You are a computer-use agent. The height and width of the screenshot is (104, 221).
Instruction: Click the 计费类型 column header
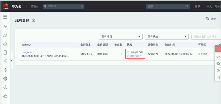[x=153, y=45]
